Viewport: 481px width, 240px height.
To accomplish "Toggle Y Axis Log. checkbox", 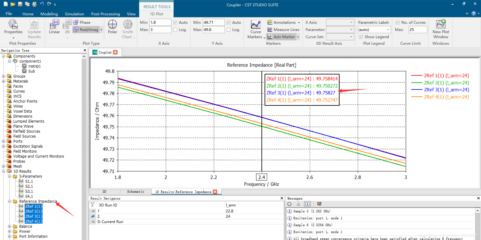I will pyautogui.click(x=229, y=30).
